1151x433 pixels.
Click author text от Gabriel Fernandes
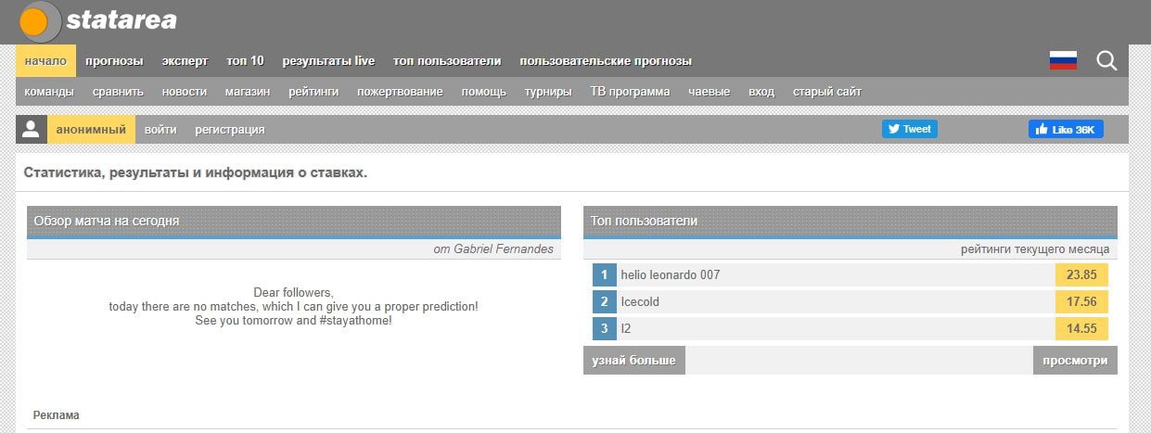pyautogui.click(x=493, y=249)
